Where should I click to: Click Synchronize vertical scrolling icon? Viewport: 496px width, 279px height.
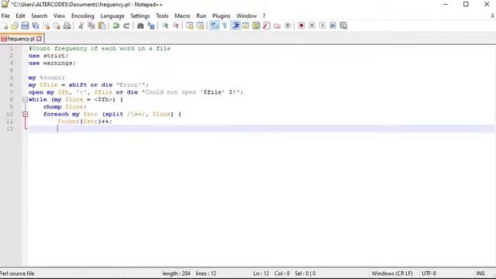pos(189,26)
